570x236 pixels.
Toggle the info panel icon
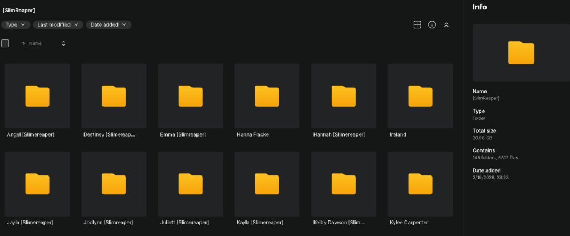pyautogui.click(x=432, y=24)
